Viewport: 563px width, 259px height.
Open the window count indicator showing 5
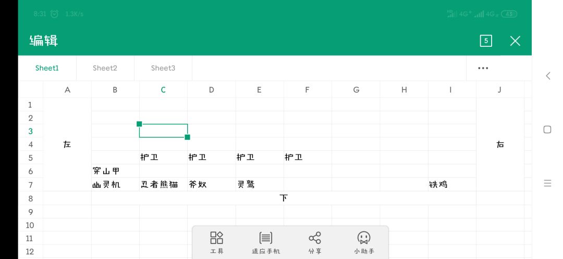(486, 41)
